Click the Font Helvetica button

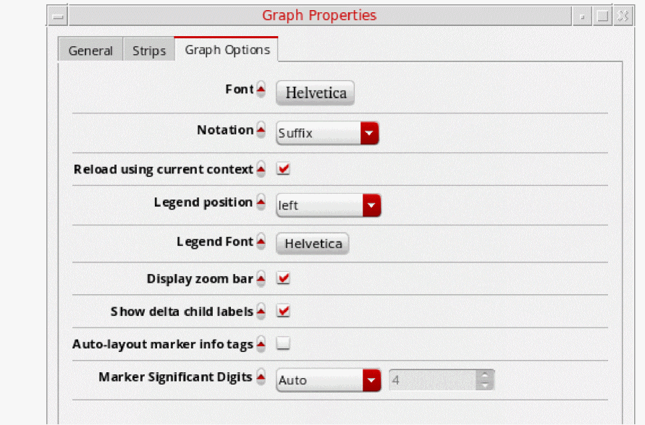pos(316,93)
